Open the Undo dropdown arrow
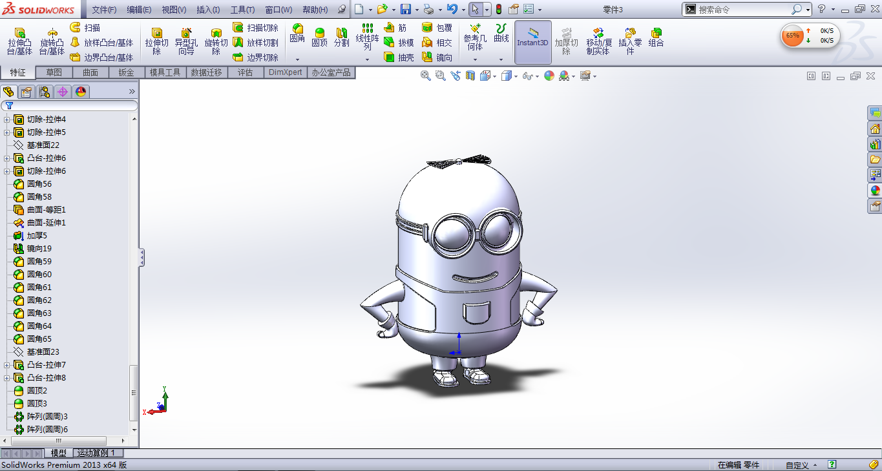882x471 pixels. point(463,10)
